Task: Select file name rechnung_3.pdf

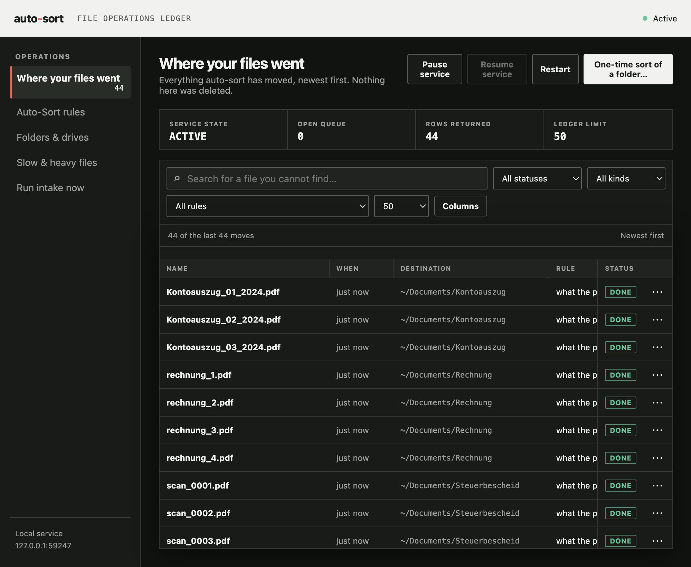Action: click(200, 430)
